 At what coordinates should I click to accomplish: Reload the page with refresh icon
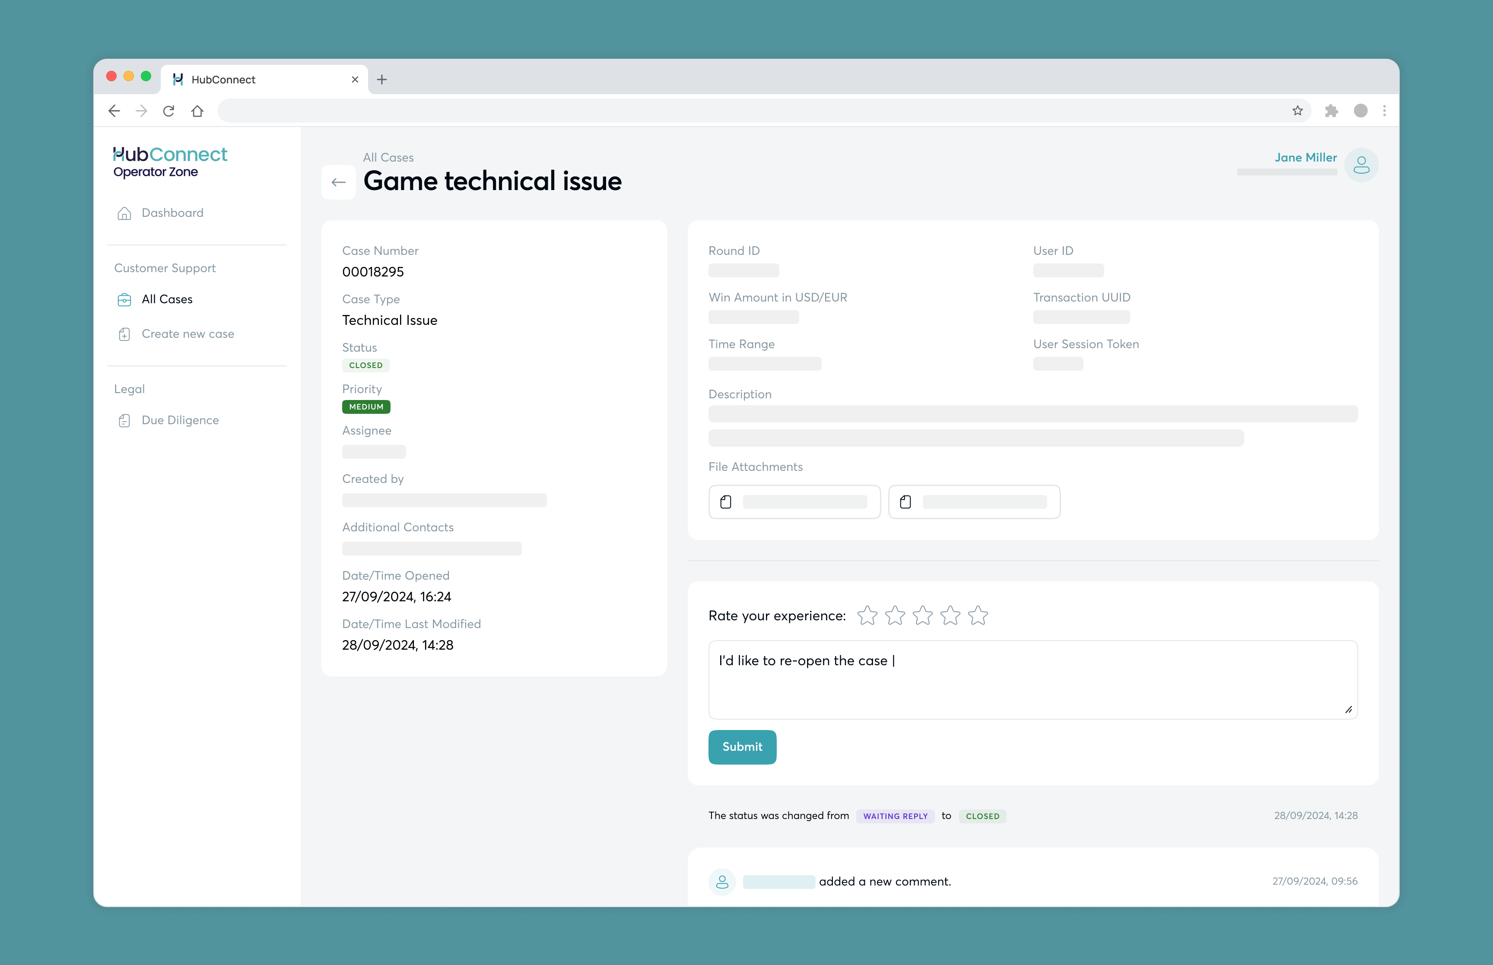168,111
